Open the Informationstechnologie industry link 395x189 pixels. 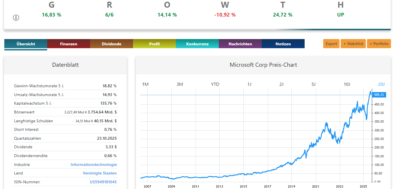[94, 164]
